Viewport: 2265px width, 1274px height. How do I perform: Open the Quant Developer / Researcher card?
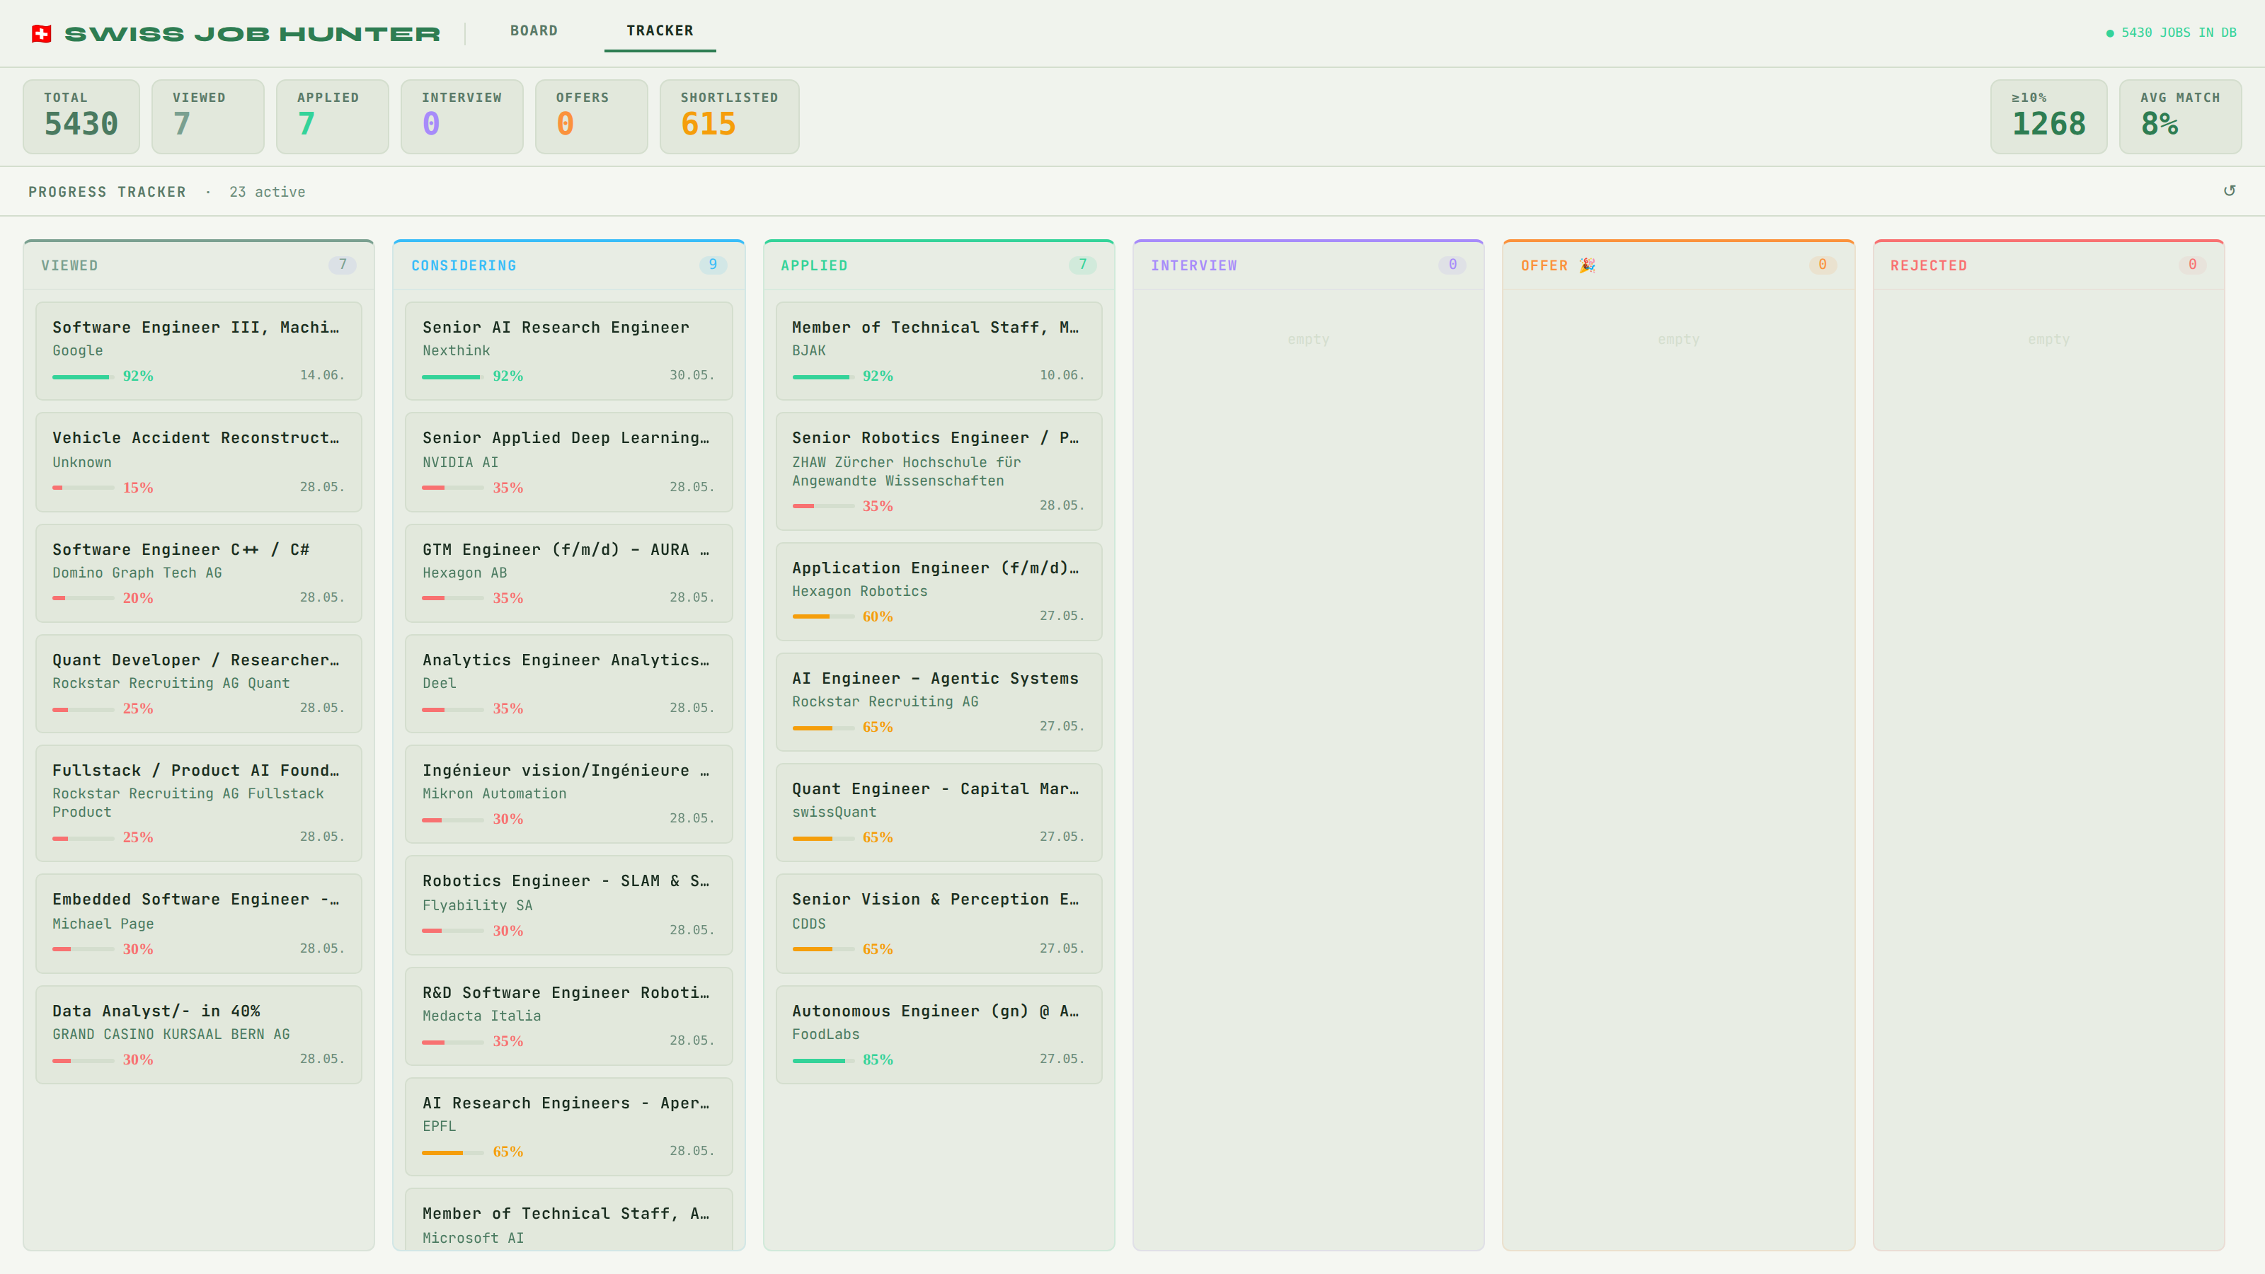tap(199, 683)
